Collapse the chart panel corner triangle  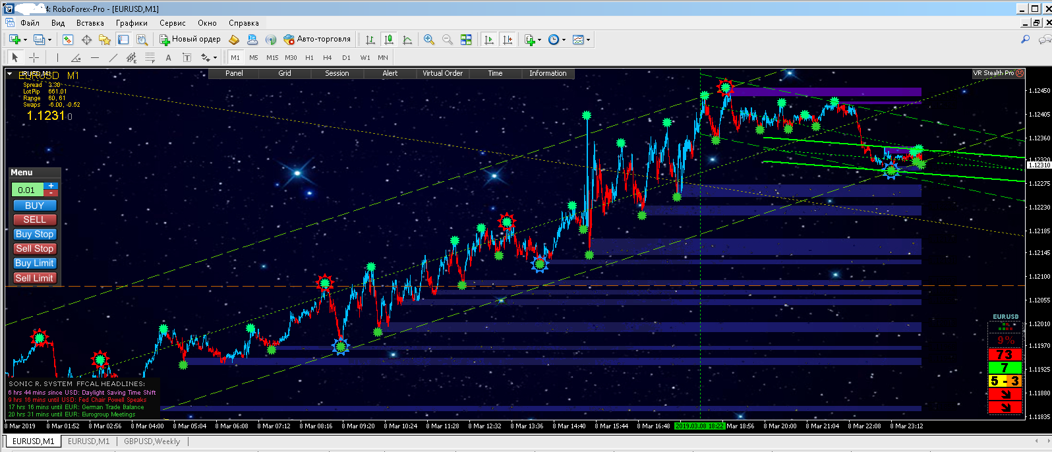click(10, 74)
